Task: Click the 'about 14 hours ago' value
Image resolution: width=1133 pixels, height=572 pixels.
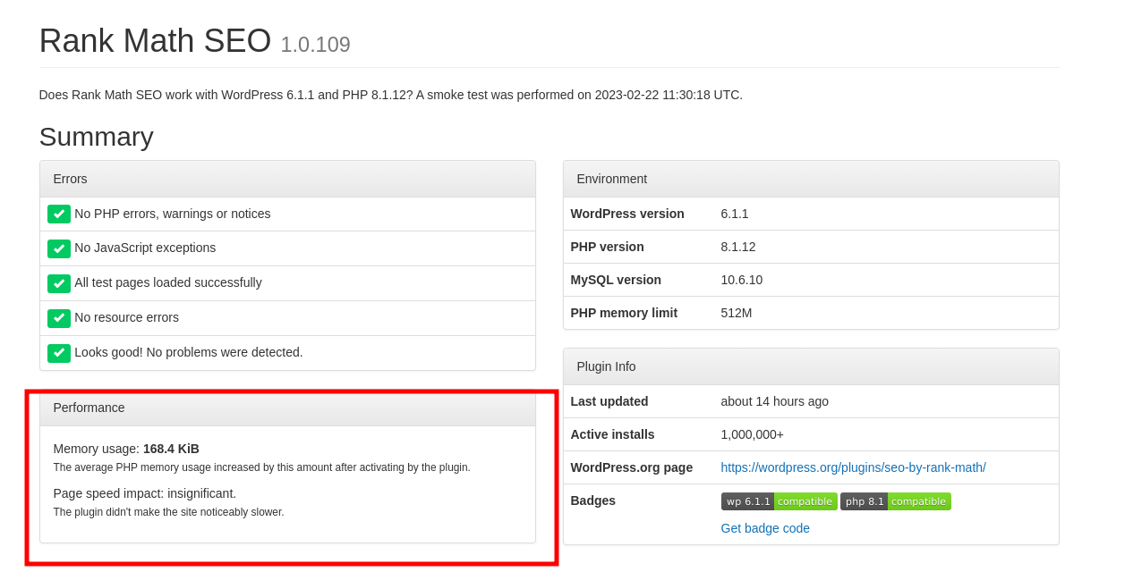Action: point(775,401)
